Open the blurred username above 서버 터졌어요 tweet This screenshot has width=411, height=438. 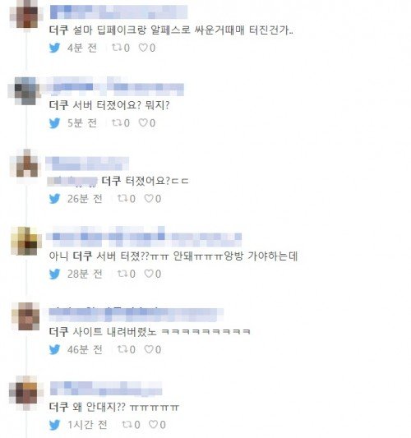(117, 87)
